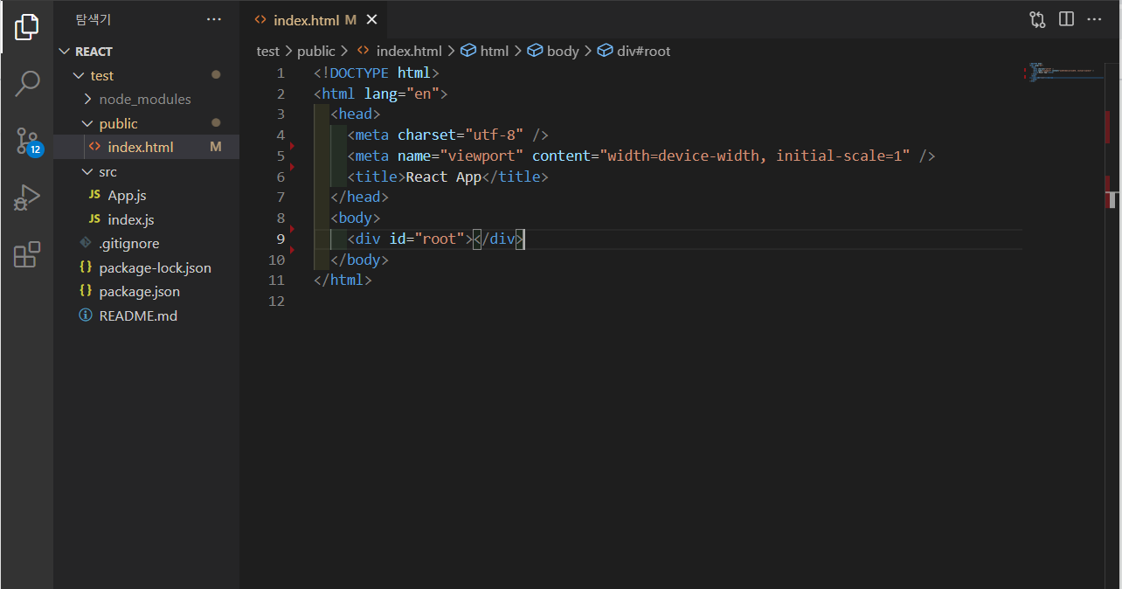Open index.js in the explorer
Screen dimensions: 1122x589
(x=146, y=219)
